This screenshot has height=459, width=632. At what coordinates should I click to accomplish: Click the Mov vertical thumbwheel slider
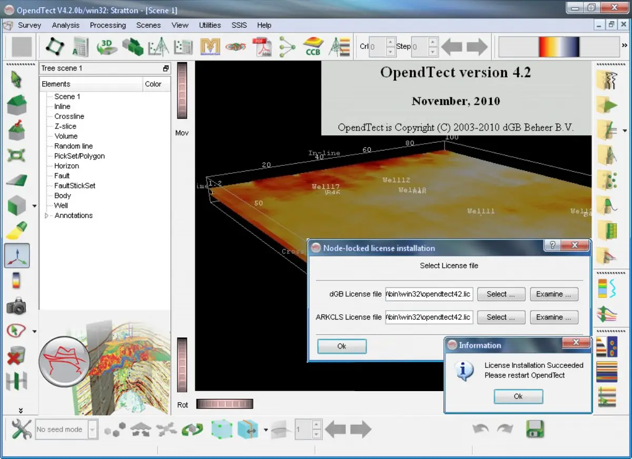tap(182, 91)
